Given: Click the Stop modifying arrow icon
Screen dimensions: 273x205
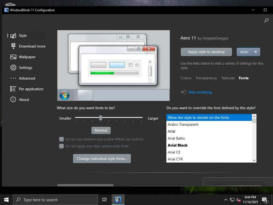Looking at the screenshot, I should pyautogui.click(x=184, y=92).
